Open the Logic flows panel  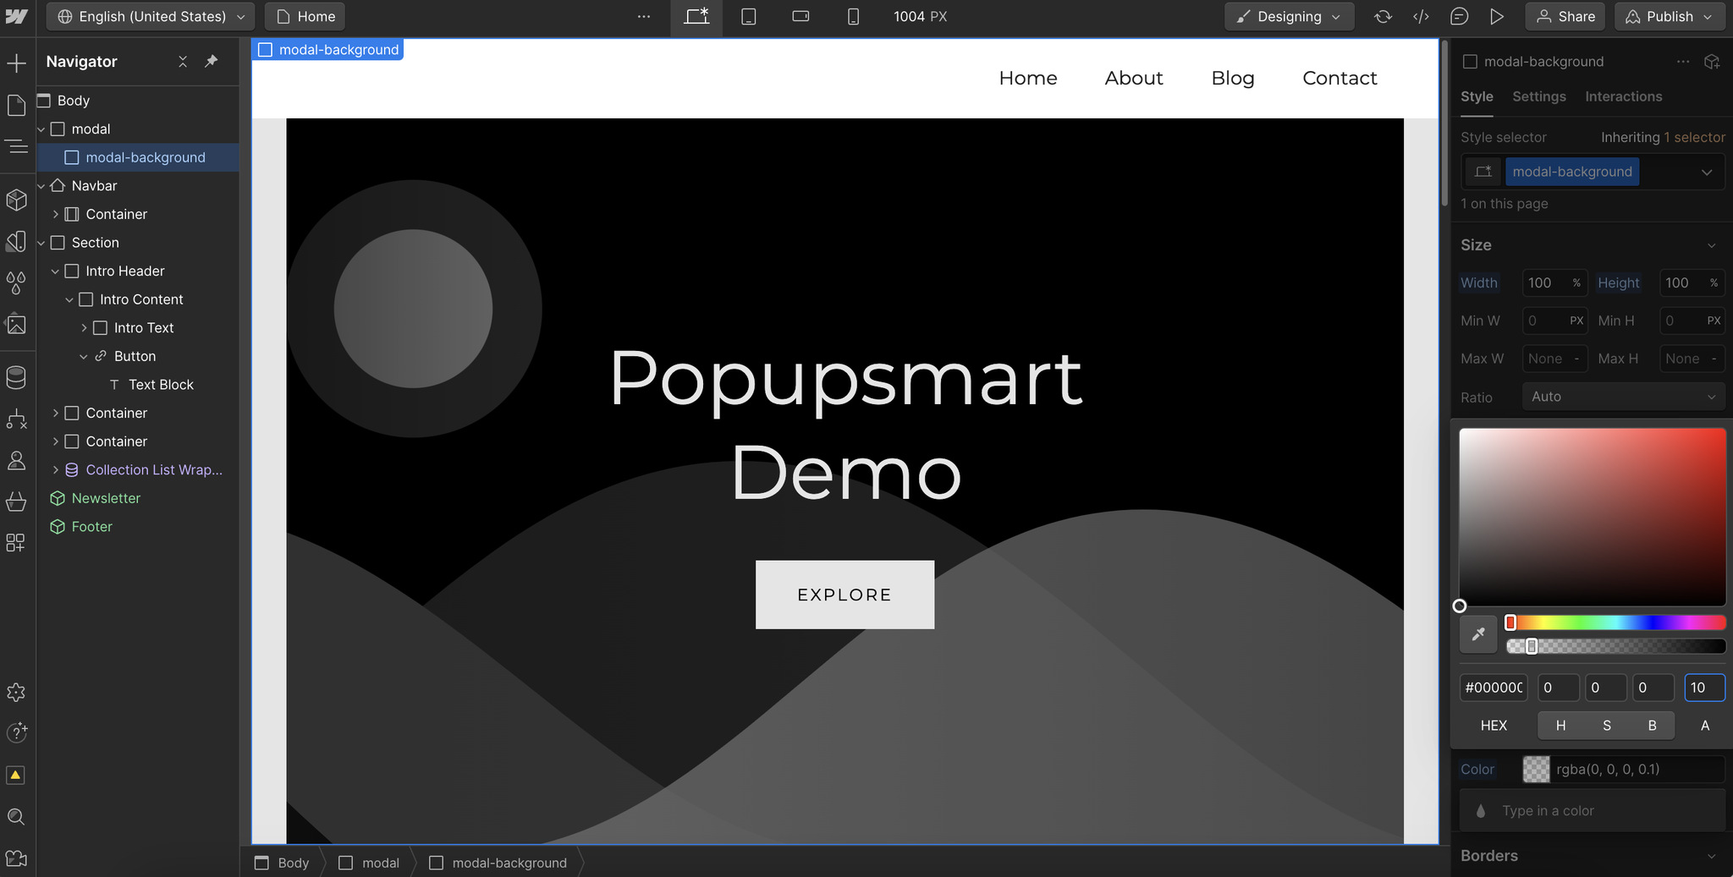pos(17,419)
